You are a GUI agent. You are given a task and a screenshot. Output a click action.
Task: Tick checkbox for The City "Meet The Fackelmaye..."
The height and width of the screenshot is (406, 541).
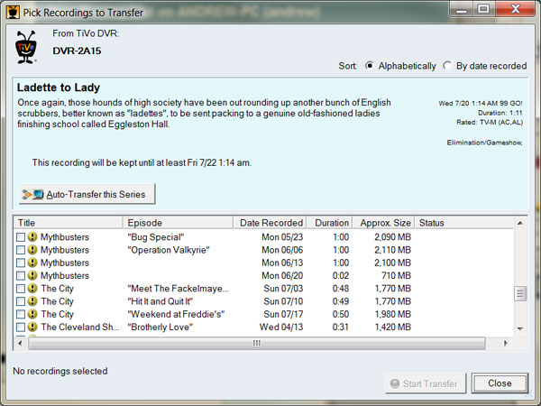21,289
